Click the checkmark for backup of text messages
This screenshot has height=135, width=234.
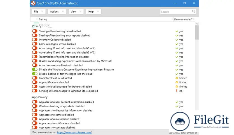tap(177, 74)
